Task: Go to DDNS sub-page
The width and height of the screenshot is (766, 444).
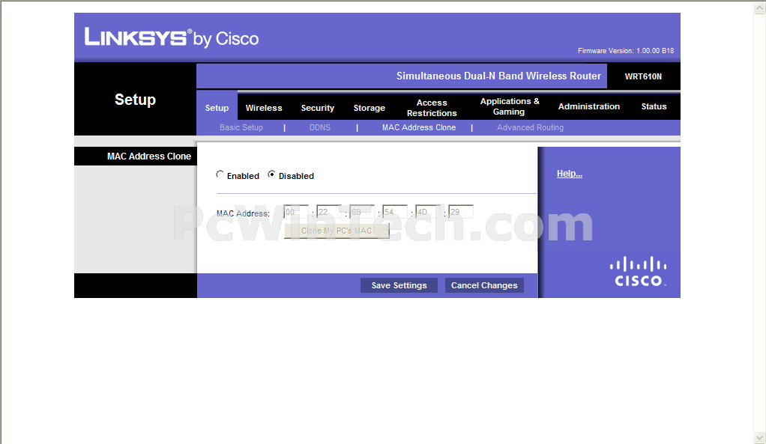Action: (320, 127)
